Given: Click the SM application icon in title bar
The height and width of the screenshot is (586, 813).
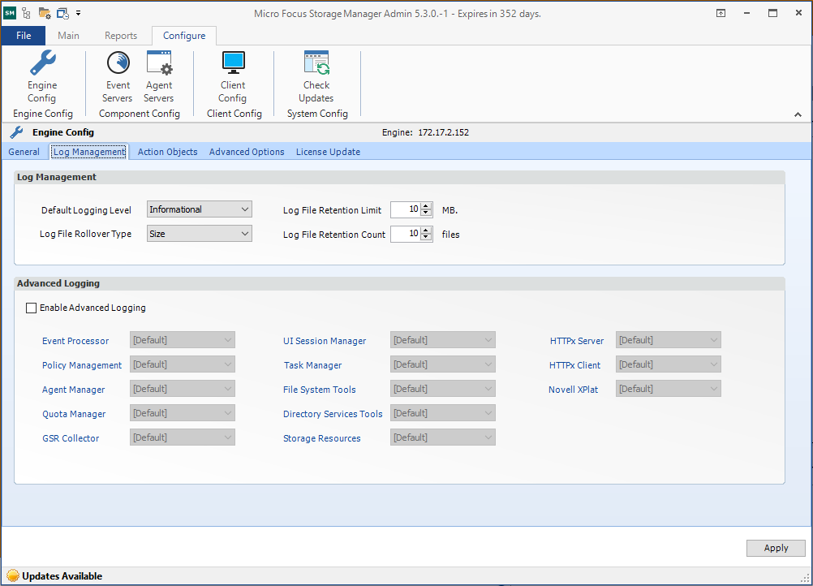Looking at the screenshot, I should 10,13.
